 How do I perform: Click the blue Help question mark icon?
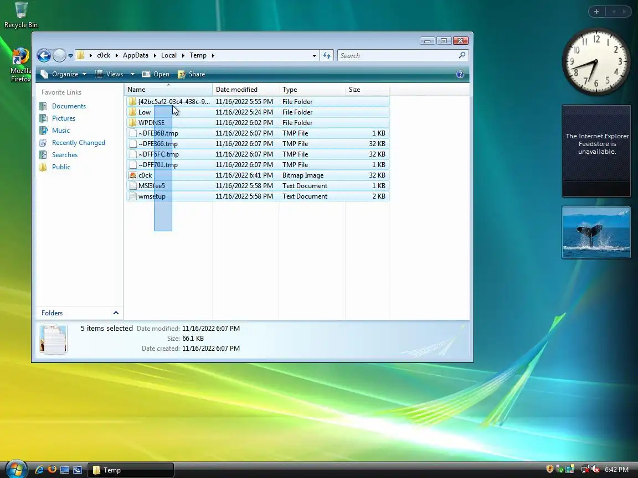pyautogui.click(x=460, y=74)
